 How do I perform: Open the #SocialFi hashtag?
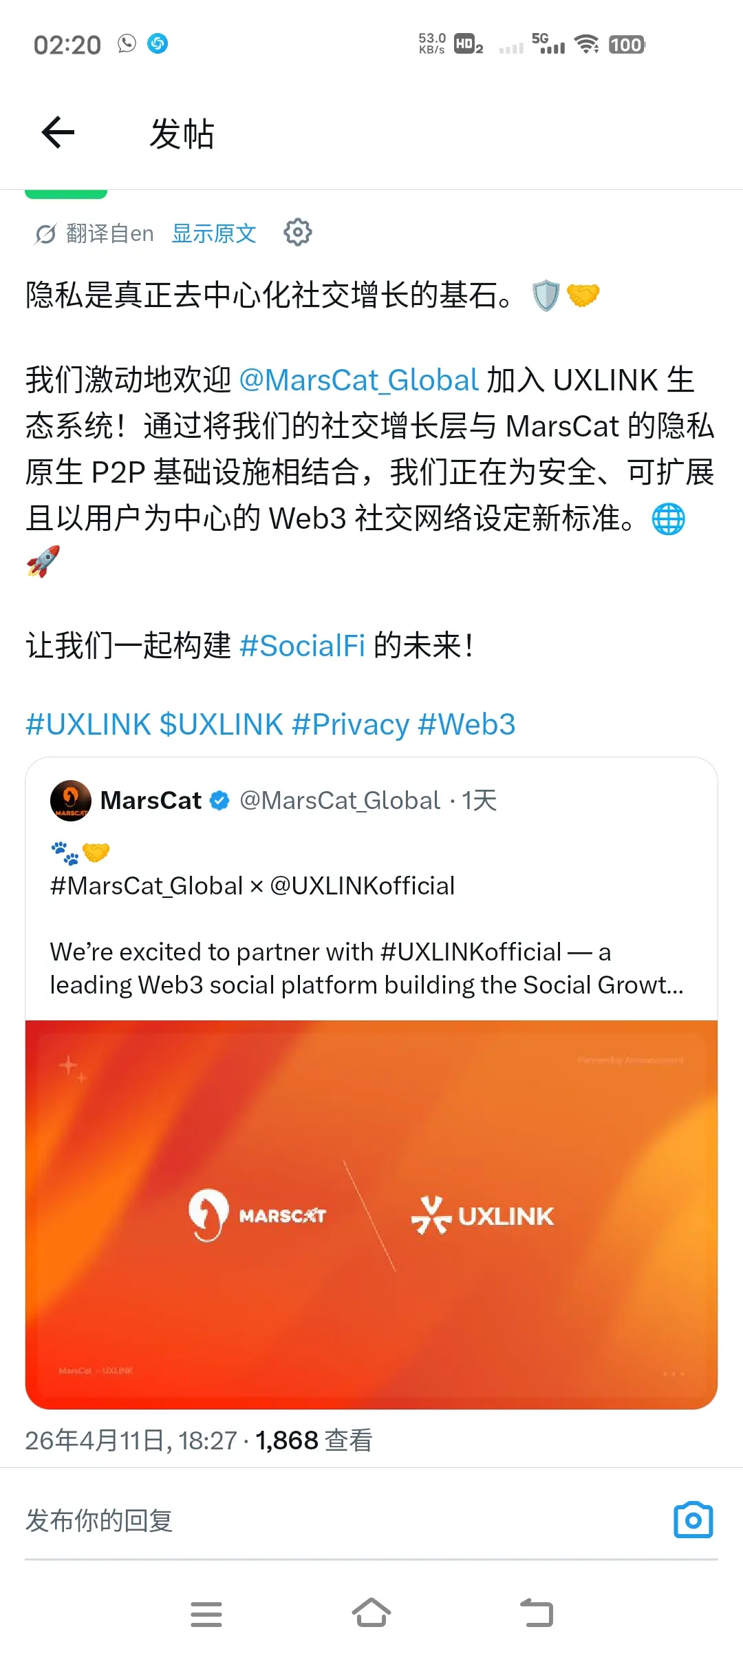[x=303, y=646]
